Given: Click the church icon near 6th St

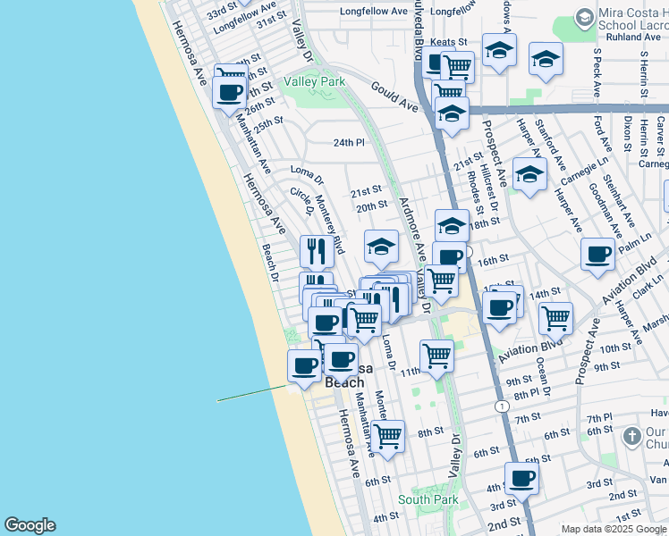Looking at the screenshot, I should click(x=631, y=437).
